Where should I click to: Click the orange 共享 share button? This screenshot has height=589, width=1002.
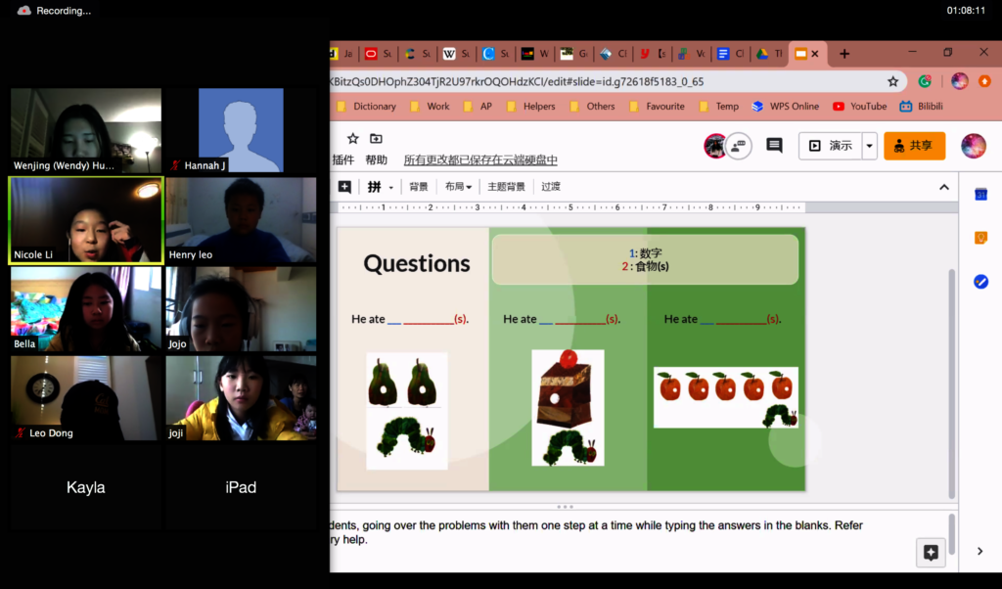(x=914, y=146)
